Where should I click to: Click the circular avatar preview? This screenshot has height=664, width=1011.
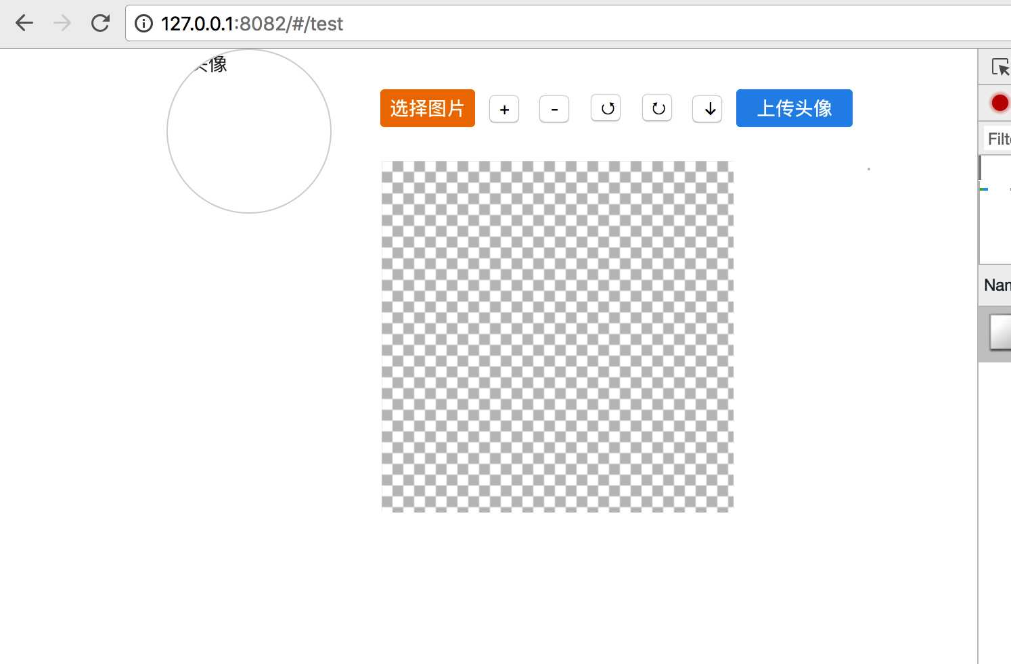tap(249, 131)
